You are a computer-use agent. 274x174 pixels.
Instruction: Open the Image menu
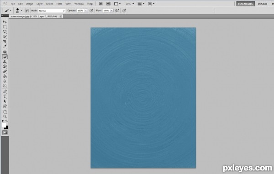coord(29,4)
